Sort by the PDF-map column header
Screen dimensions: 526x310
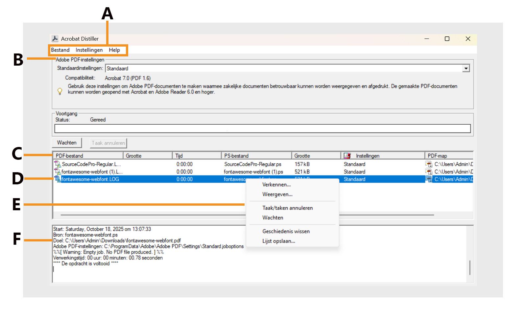(x=449, y=156)
